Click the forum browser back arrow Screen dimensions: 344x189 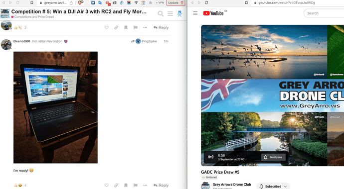pos(3,2)
